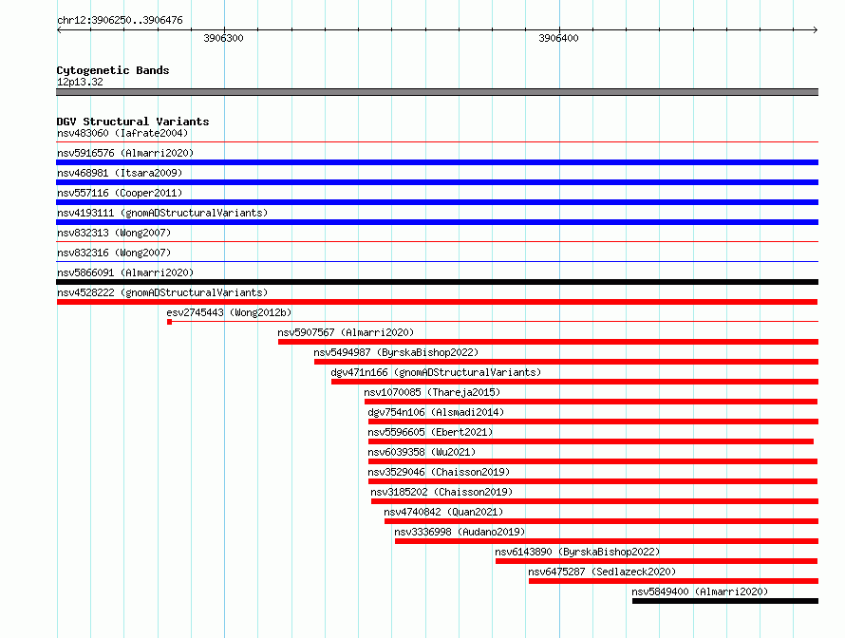Open variant nsv5494987 (ByrskaBishop2022) label
Image resolution: width=845 pixels, height=638 pixels.
pos(396,352)
